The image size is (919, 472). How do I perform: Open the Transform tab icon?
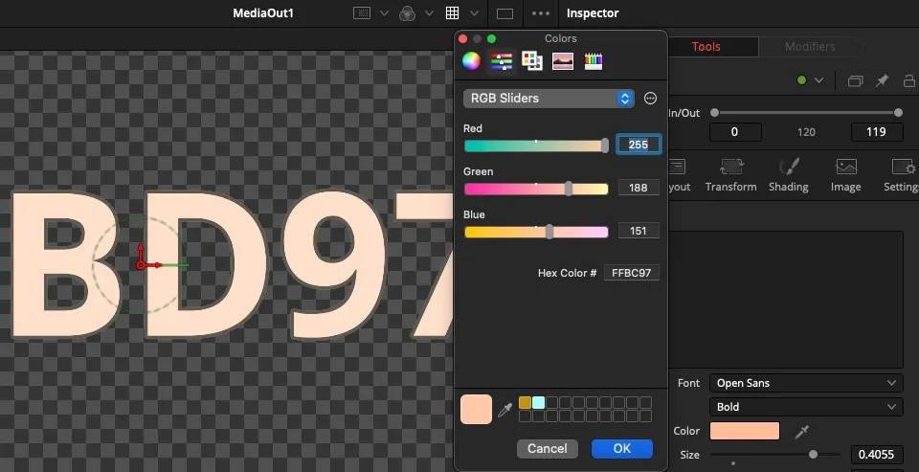click(730, 175)
